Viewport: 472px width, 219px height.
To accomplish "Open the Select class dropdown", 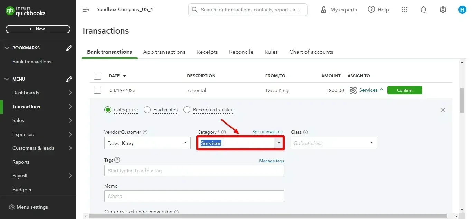I will click(334, 143).
